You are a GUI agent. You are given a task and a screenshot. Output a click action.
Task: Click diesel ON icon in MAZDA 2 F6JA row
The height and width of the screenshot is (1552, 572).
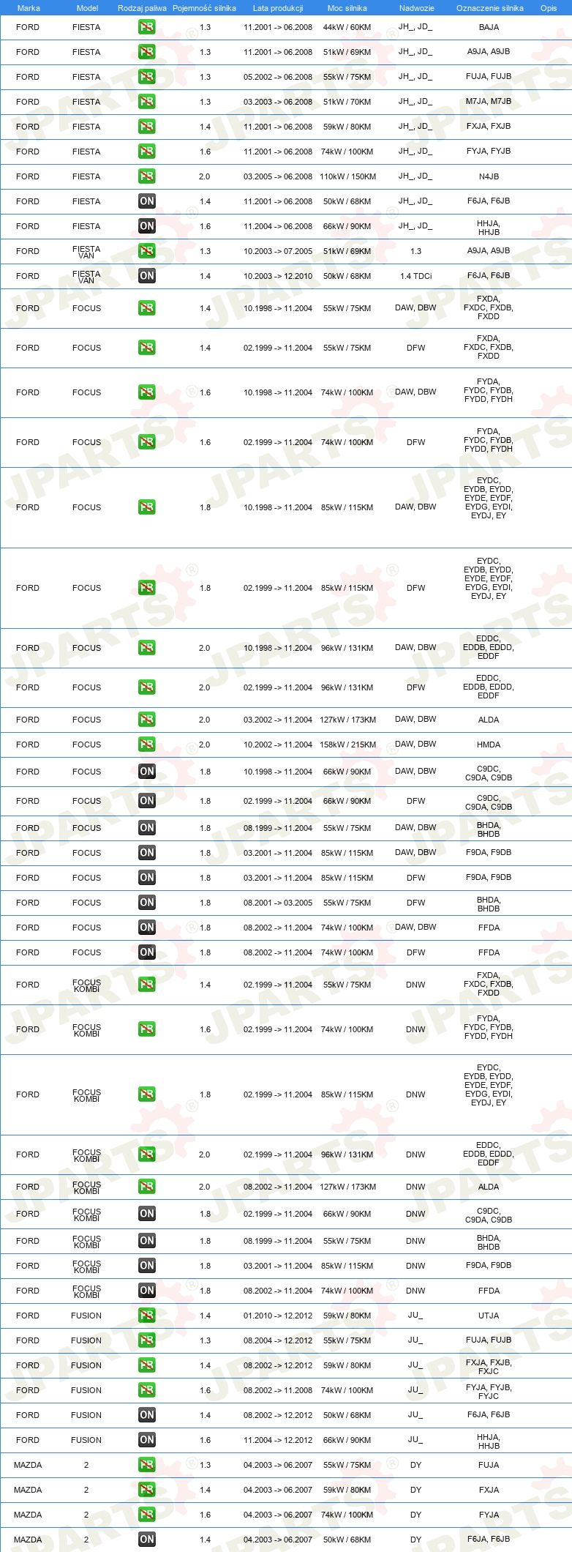tap(146, 1540)
